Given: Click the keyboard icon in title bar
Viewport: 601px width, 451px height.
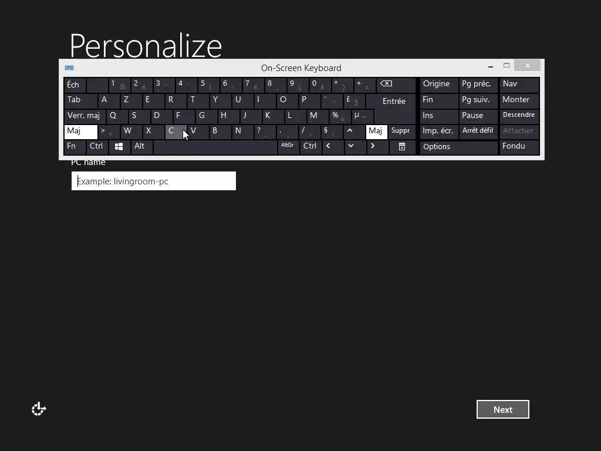Looking at the screenshot, I should pyautogui.click(x=69, y=68).
